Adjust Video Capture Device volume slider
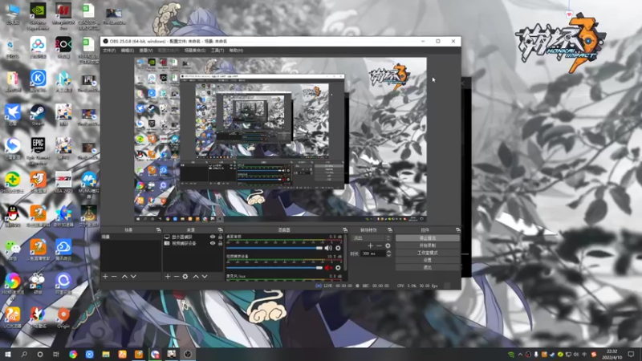 (274, 268)
